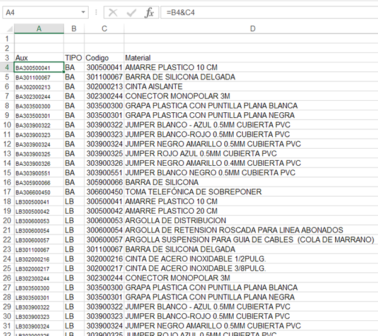Select row 17 header
The image size is (378, 336).
[7, 192]
